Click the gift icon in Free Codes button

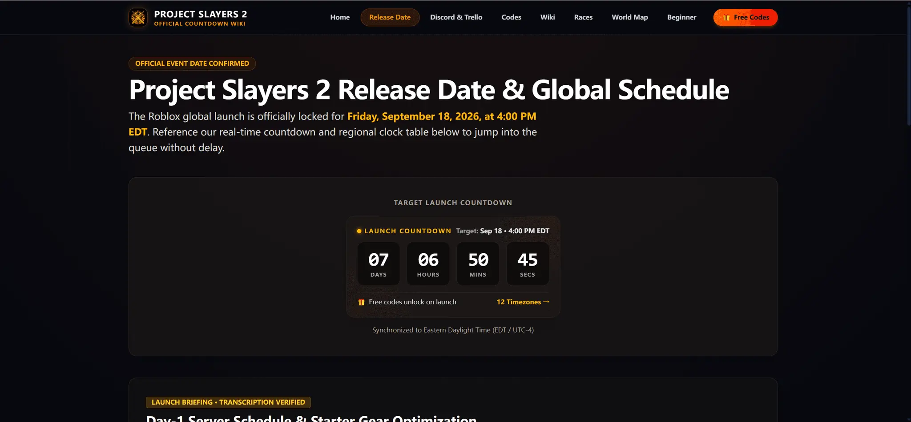point(726,18)
